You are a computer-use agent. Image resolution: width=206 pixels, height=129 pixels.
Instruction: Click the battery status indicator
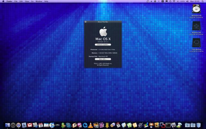click(x=181, y=1)
